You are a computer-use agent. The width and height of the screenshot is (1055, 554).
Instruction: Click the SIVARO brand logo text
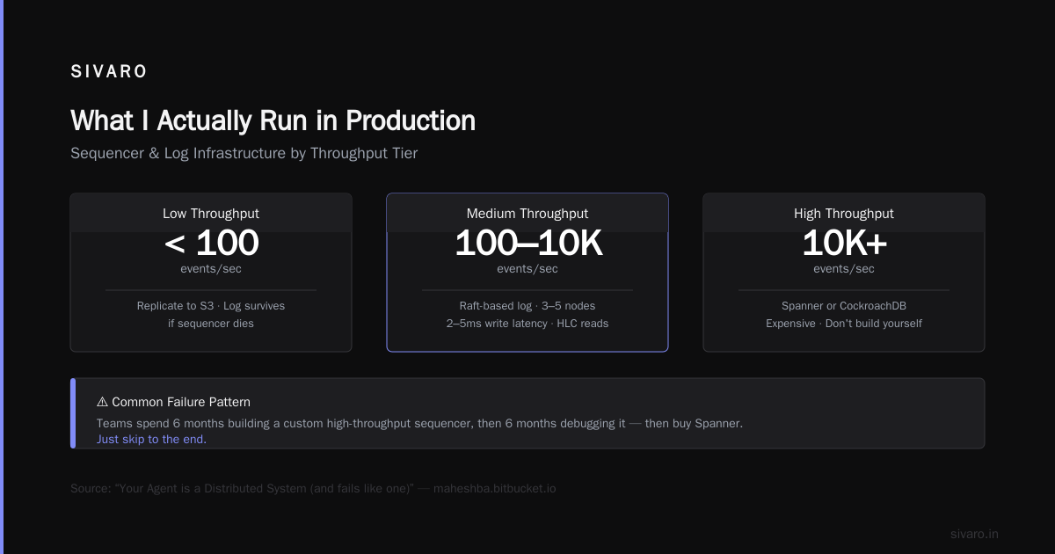coord(109,72)
